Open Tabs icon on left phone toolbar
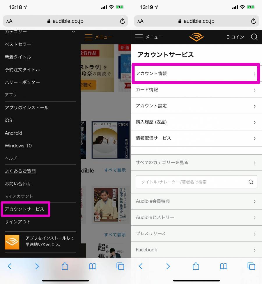This screenshot has width=262, height=284. [x=120, y=266]
